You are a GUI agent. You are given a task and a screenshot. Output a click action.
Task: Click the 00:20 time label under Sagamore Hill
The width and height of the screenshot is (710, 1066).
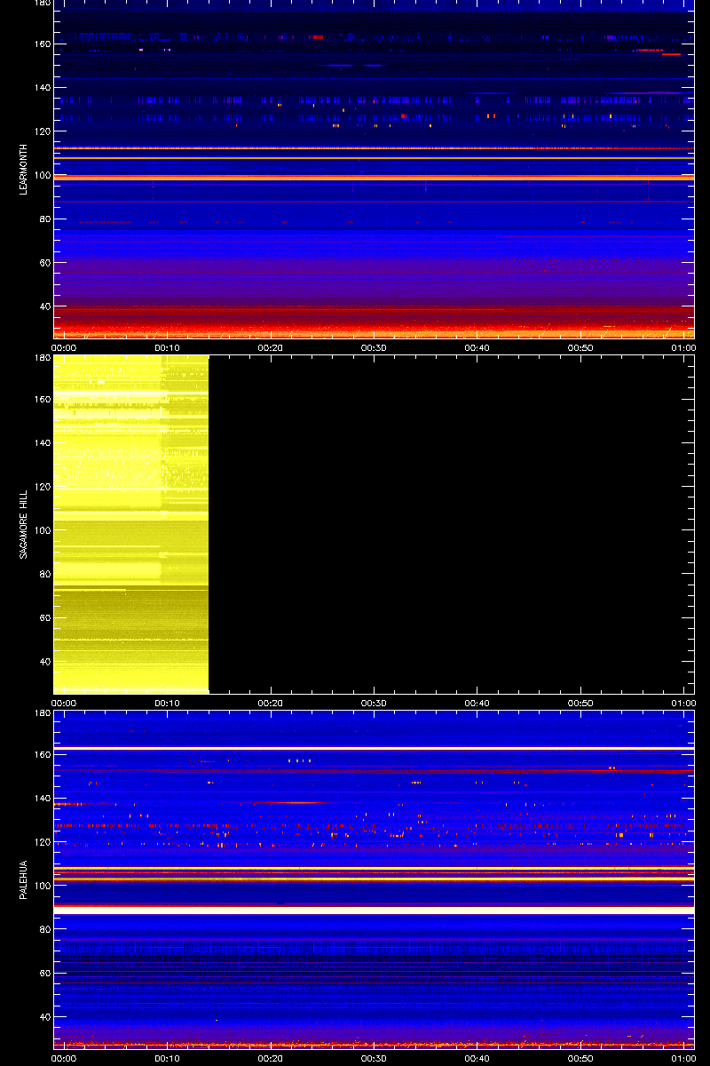pyautogui.click(x=271, y=703)
